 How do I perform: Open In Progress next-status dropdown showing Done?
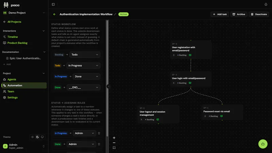pyautogui.click(x=86, y=76)
